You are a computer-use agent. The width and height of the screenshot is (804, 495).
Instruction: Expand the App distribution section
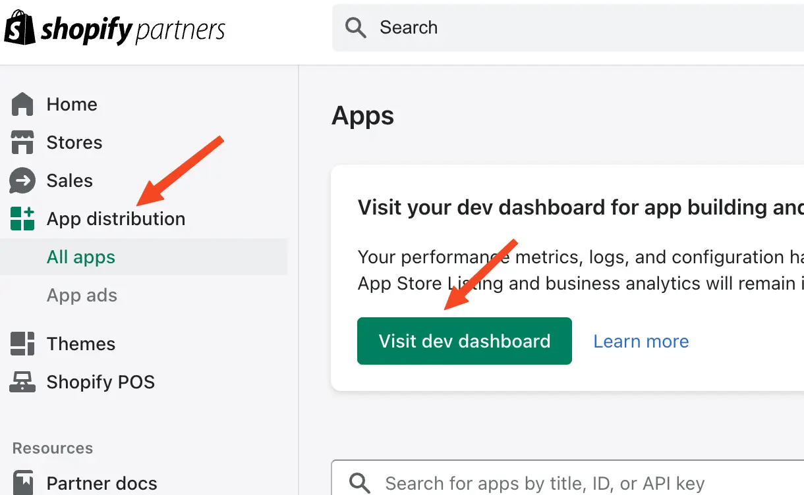(x=116, y=219)
